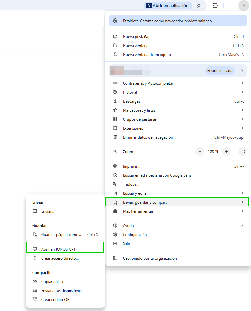Screen dimensions: 251x311
Task: Click Gestionado por tu organización
Action: tap(178, 258)
